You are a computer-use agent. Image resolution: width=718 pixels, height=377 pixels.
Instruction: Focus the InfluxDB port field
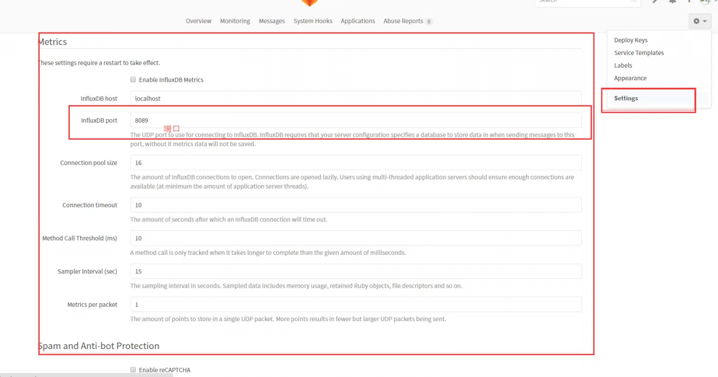tap(356, 120)
